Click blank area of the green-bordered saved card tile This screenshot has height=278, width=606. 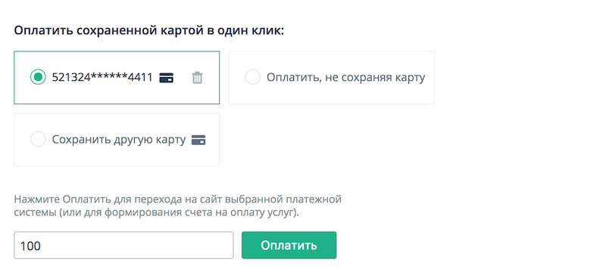tap(117, 94)
